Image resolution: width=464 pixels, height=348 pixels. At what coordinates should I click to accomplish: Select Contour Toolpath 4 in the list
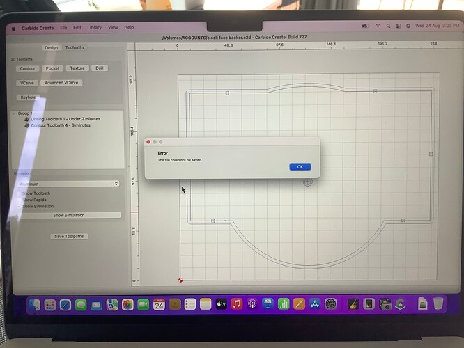point(61,125)
